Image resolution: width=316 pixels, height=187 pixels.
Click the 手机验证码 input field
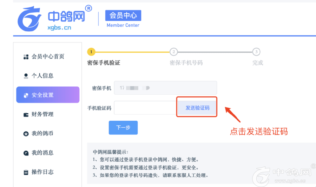pyautogui.click(x=145, y=108)
